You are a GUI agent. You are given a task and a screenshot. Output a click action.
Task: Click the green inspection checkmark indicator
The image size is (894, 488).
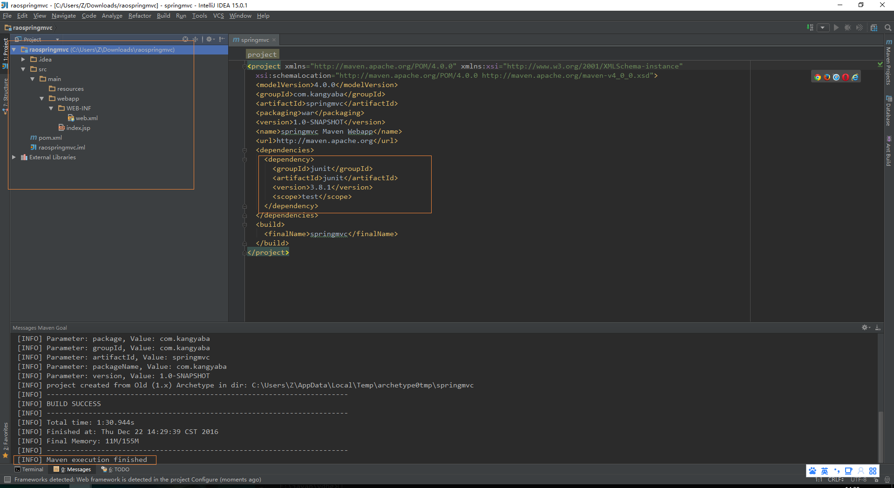pyautogui.click(x=880, y=64)
